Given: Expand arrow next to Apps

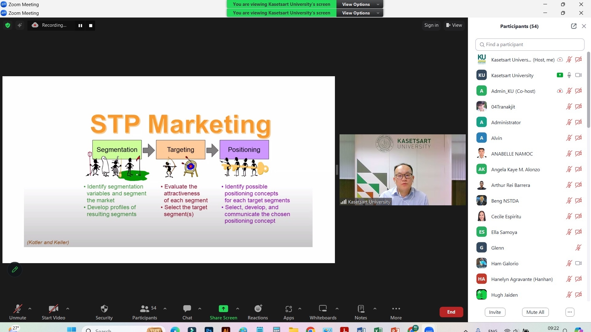Looking at the screenshot, I should [x=300, y=309].
